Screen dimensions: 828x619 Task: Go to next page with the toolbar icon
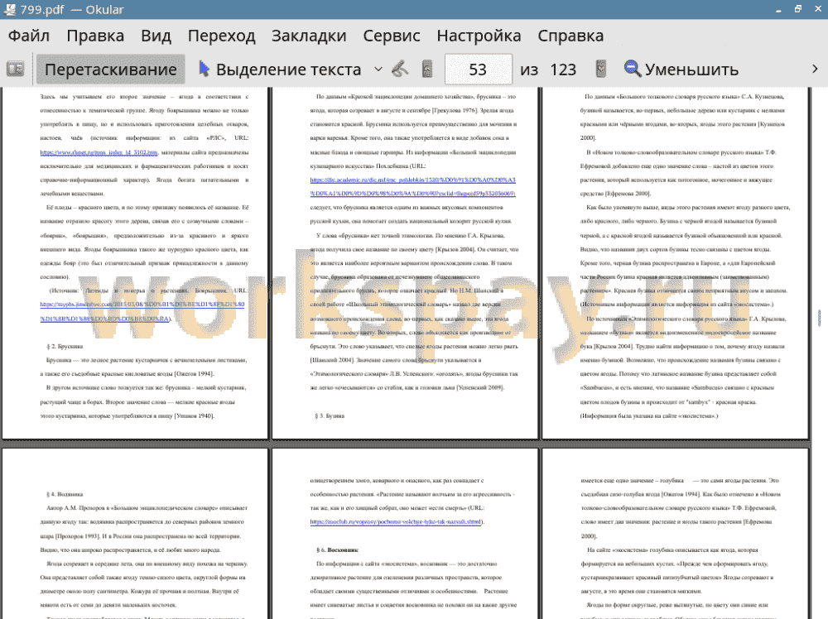coord(600,70)
